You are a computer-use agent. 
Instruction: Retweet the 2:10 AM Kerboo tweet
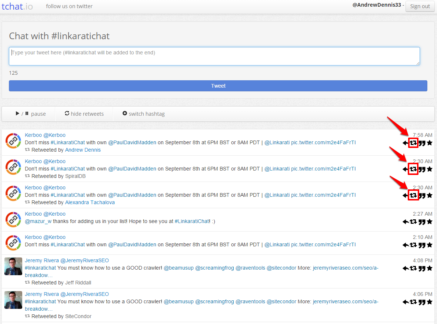(x=413, y=245)
